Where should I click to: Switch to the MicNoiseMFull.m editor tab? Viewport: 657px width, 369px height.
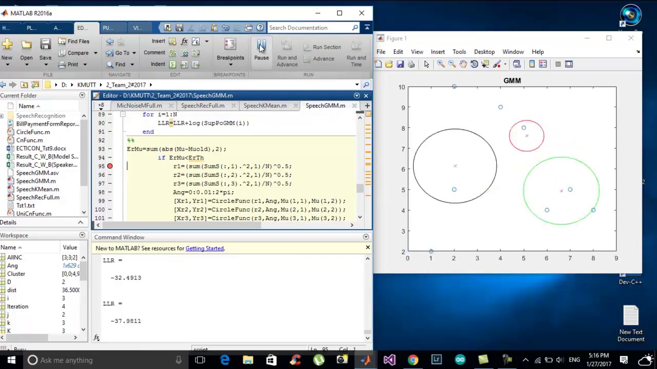click(139, 106)
